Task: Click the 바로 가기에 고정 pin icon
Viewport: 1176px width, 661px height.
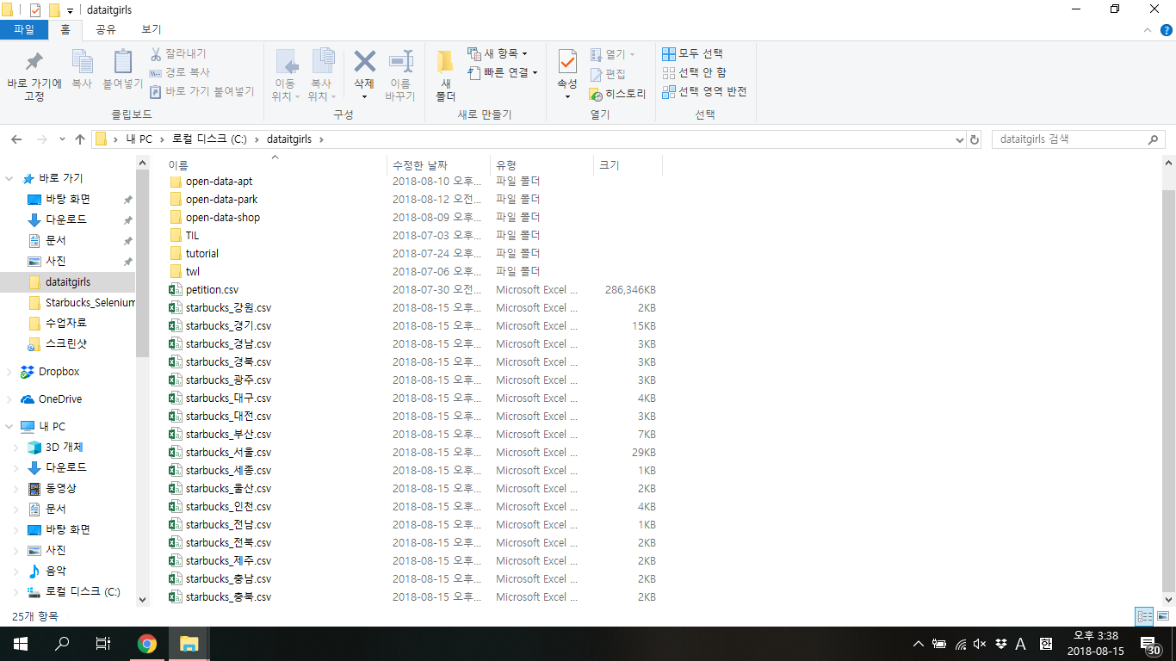Action: click(34, 62)
